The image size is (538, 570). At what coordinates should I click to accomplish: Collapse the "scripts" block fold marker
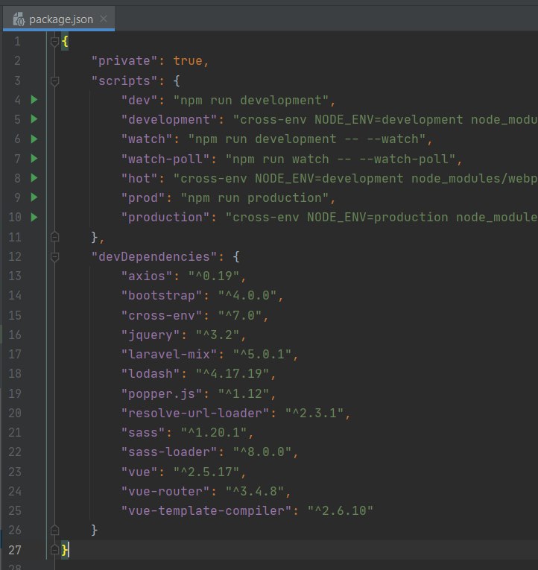(x=54, y=80)
